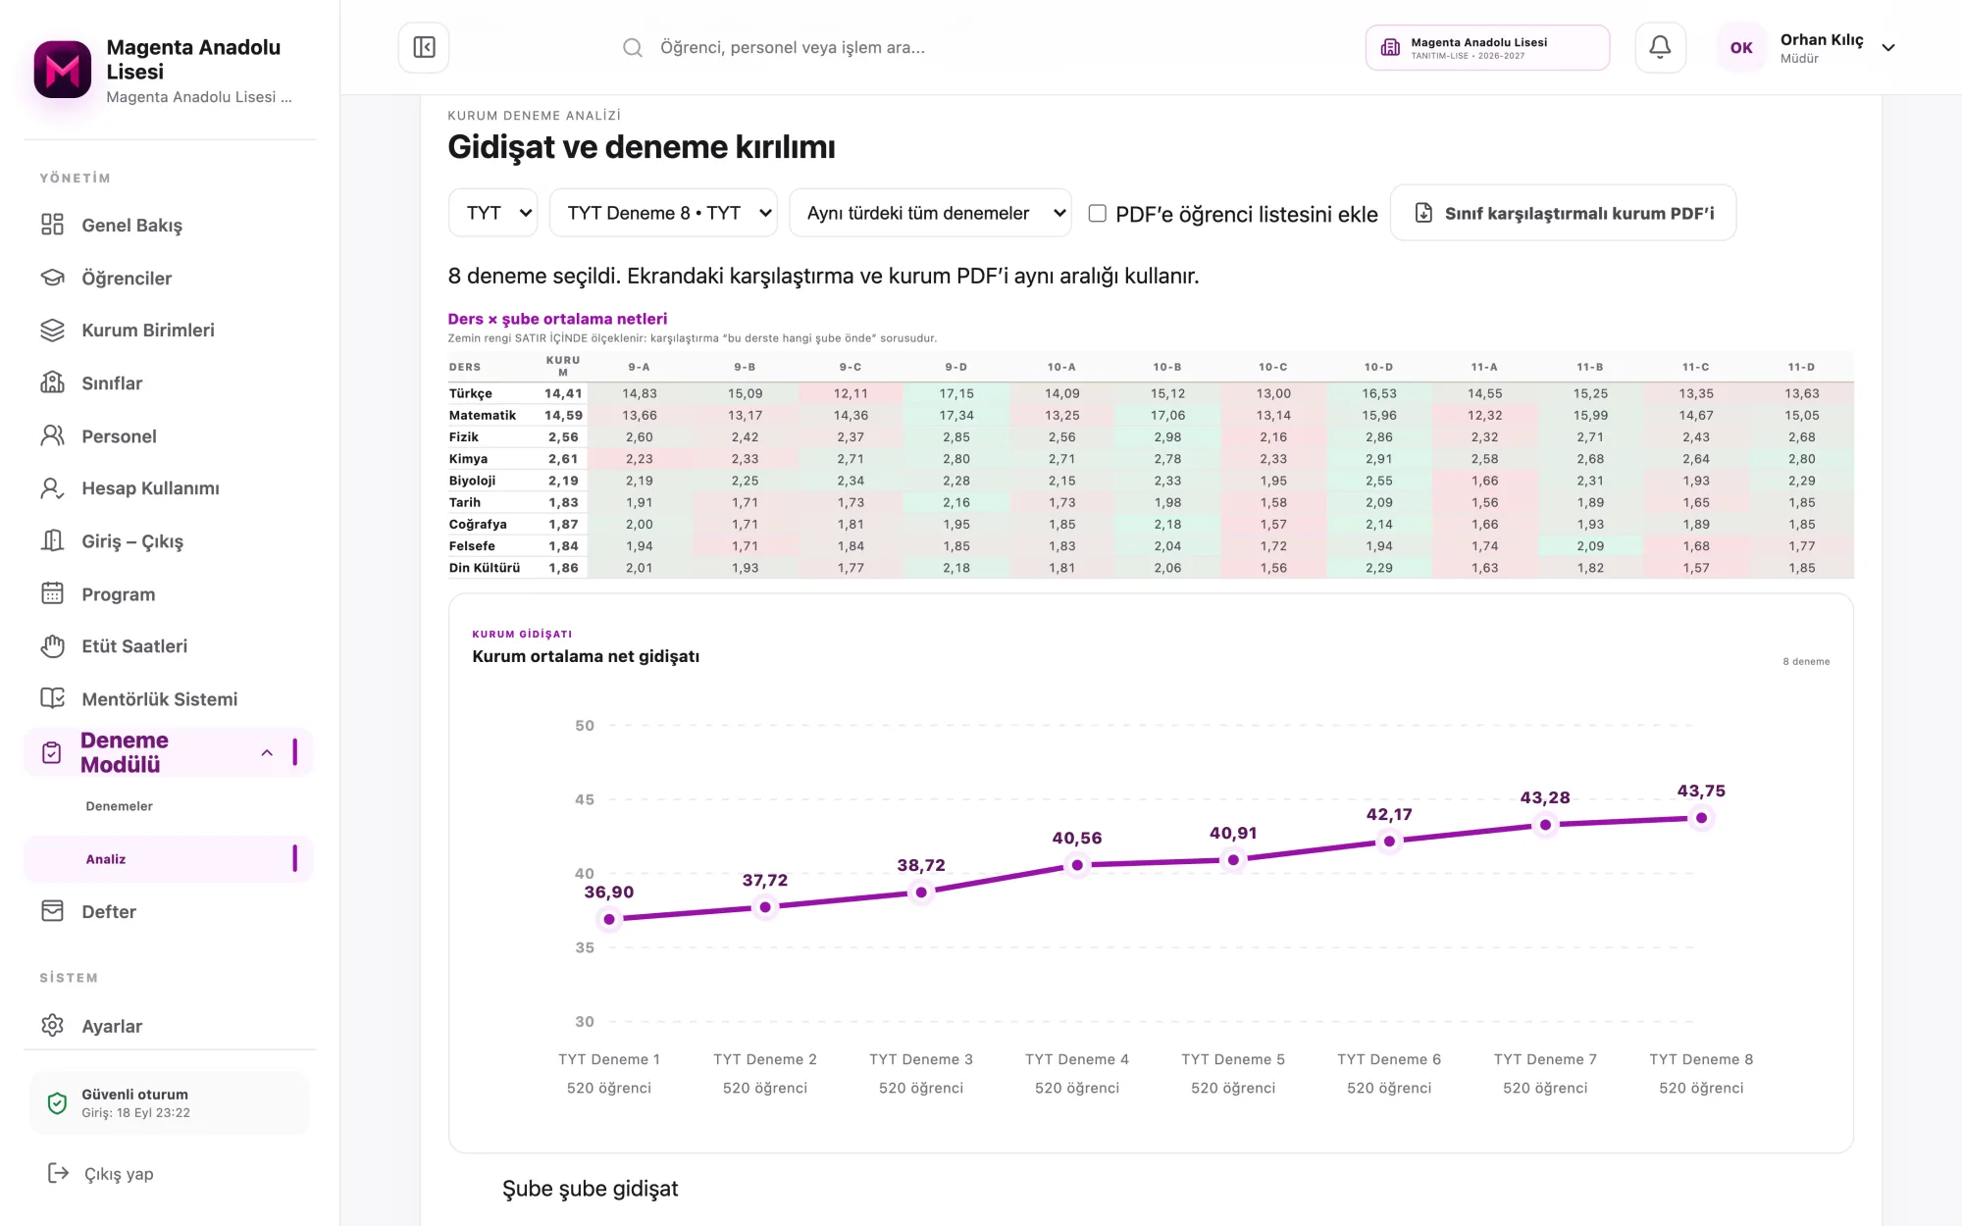Image resolution: width=1962 pixels, height=1226 pixels.
Task: Download Sınıf karşılaştırmalı kurum PDF'i
Action: [1563, 213]
